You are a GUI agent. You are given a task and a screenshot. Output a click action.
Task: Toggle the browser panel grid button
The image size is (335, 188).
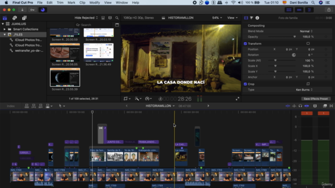[289, 10]
